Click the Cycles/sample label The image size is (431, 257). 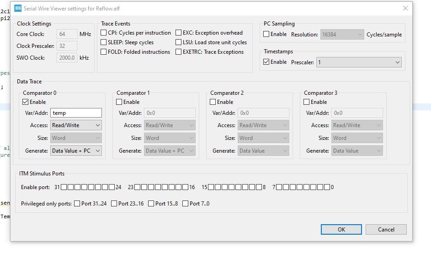coord(384,35)
